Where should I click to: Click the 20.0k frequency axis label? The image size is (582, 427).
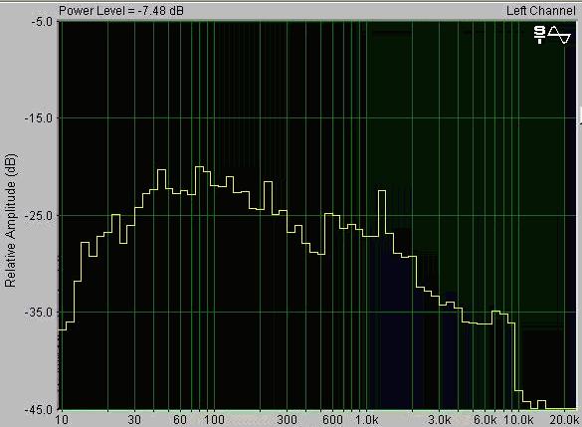click(564, 420)
